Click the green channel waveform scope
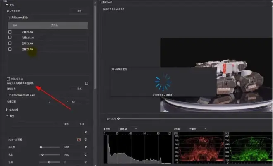This screenshot has width=273, height=166. click(249, 148)
